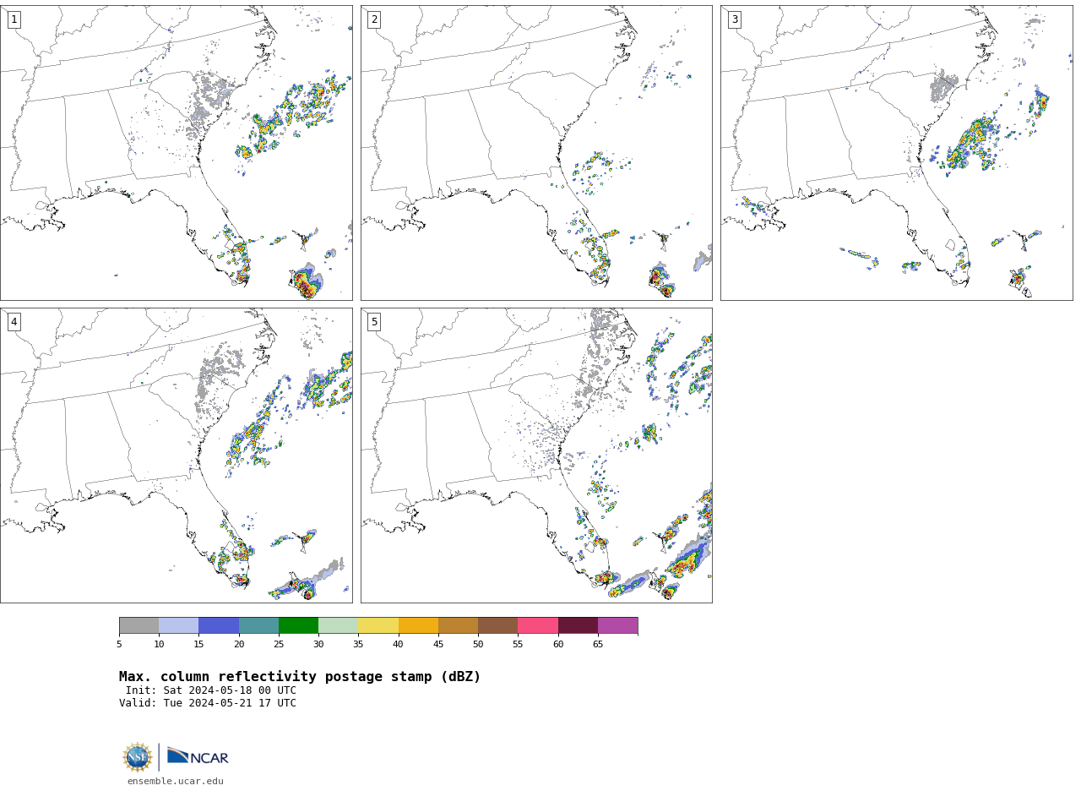Viewport: 1081px width, 791px height.
Task: Click the NSF logo icon
Action: point(138,757)
